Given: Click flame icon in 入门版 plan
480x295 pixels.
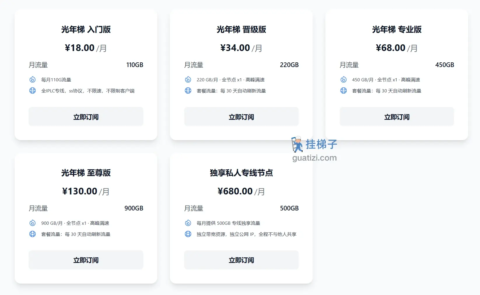Looking at the screenshot, I should pyautogui.click(x=32, y=80).
